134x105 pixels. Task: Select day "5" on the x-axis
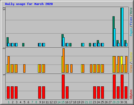24,102
